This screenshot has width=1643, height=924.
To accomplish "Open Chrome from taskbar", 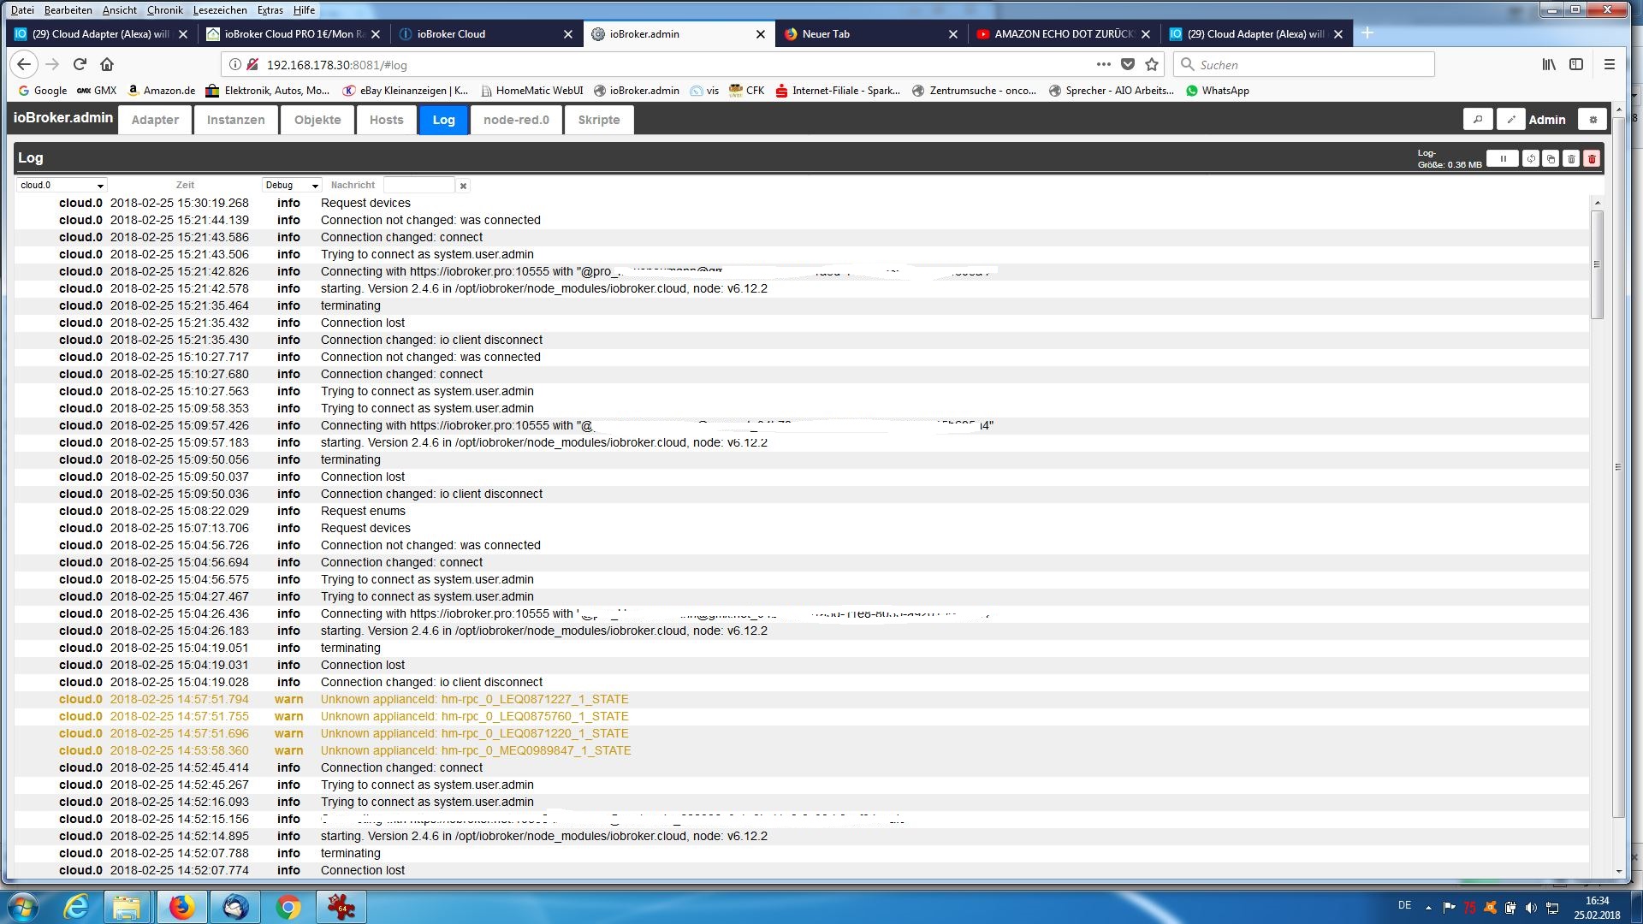I will [288, 907].
